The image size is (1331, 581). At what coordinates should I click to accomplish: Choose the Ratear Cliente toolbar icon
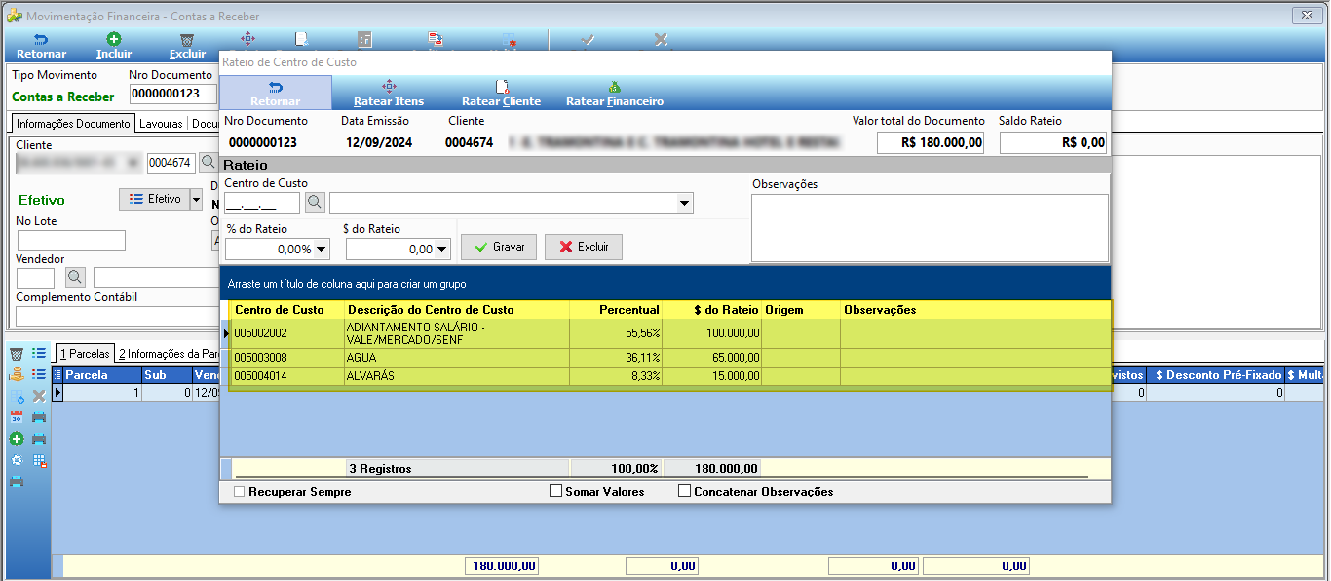click(x=501, y=93)
